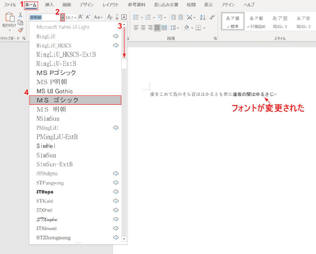
Task: Choose the ＭＳ ゴシック font
Action: point(75,100)
